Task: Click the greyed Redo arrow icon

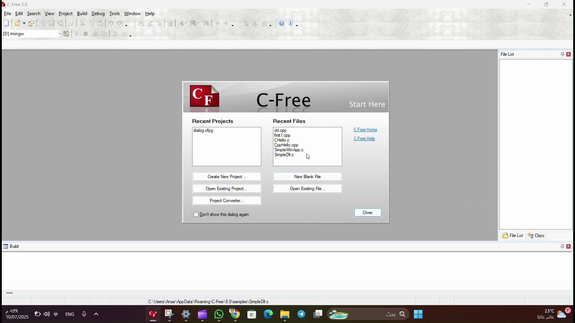Action: coord(120,23)
